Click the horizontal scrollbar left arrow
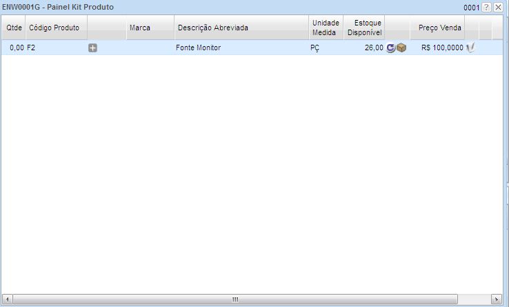Image resolution: width=509 pixels, height=307 pixels. pyautogui.click(x=8, y=299)
